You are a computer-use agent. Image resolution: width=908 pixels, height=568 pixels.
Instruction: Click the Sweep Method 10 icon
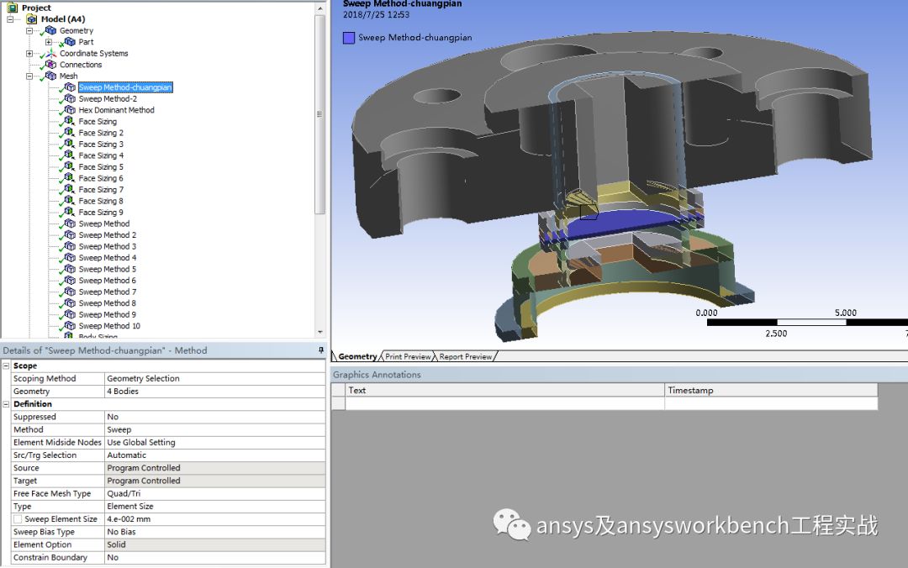(x=68, y=325)
